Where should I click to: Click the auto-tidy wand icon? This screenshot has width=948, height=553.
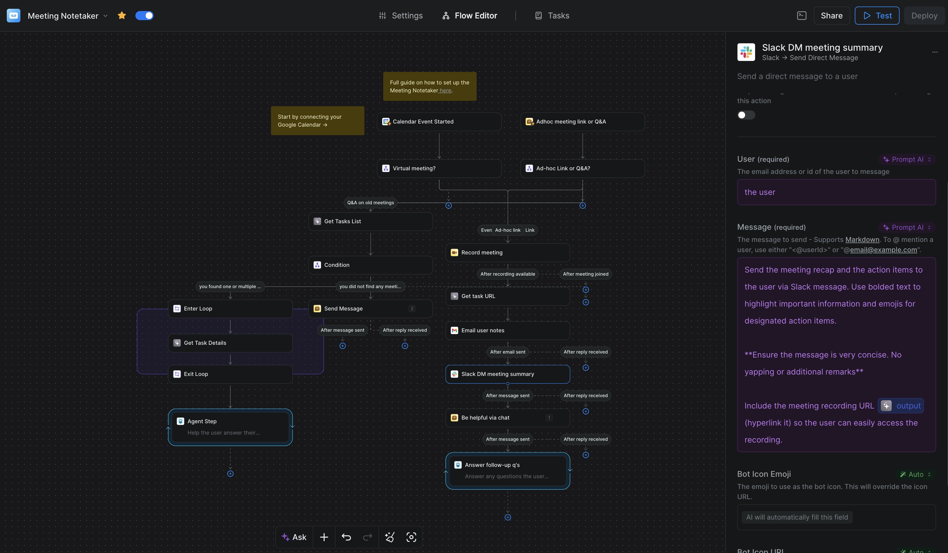[x=389, y=537]
